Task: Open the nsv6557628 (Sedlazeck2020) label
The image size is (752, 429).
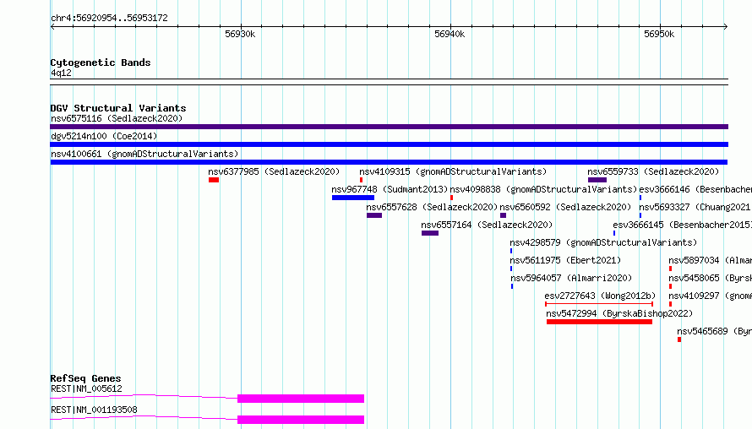Action: click(432, 207)
